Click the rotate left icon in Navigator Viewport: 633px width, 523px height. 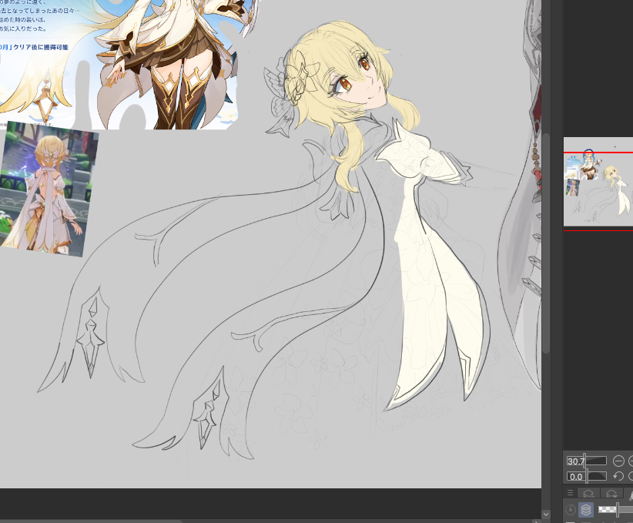coord(618,476)
